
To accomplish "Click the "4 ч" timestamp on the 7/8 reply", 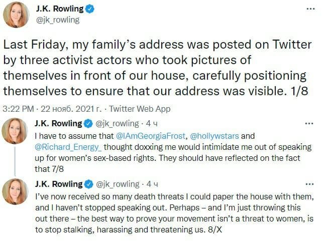I will point(152,123).
